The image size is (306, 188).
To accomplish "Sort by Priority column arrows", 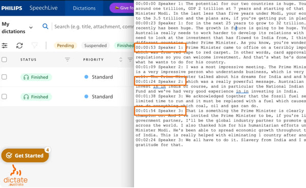I will click(x=121, y=59).
